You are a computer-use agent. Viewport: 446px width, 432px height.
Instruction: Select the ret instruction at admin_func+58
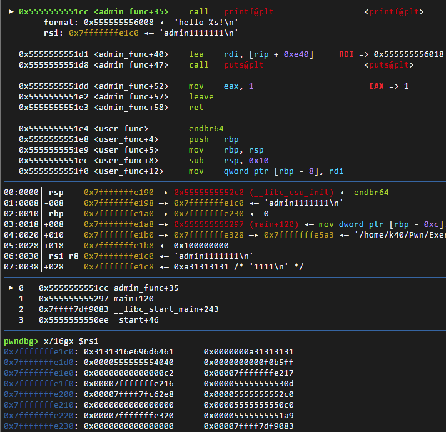click(x=196, y=107)
